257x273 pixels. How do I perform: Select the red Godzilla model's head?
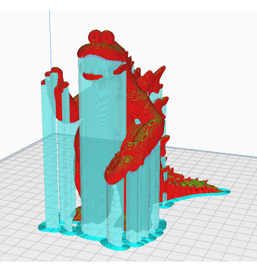click(102, 46)
